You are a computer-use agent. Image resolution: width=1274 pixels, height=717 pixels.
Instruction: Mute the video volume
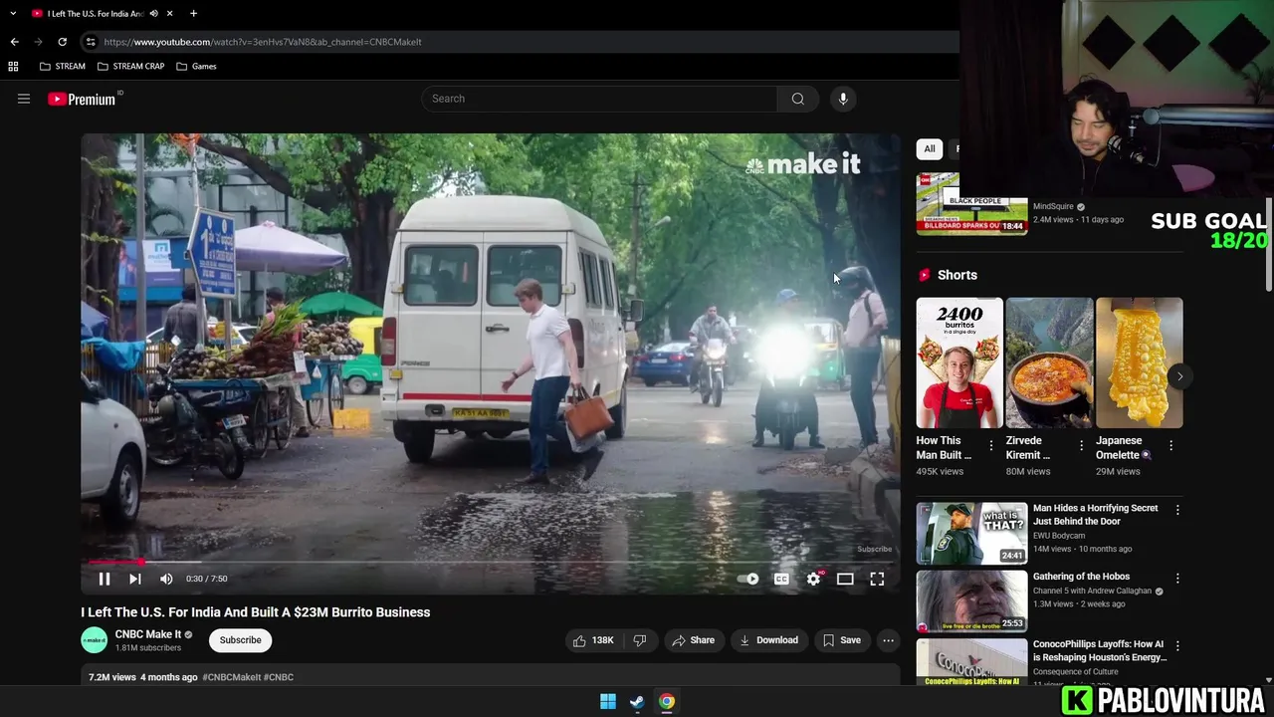(166, 579)
